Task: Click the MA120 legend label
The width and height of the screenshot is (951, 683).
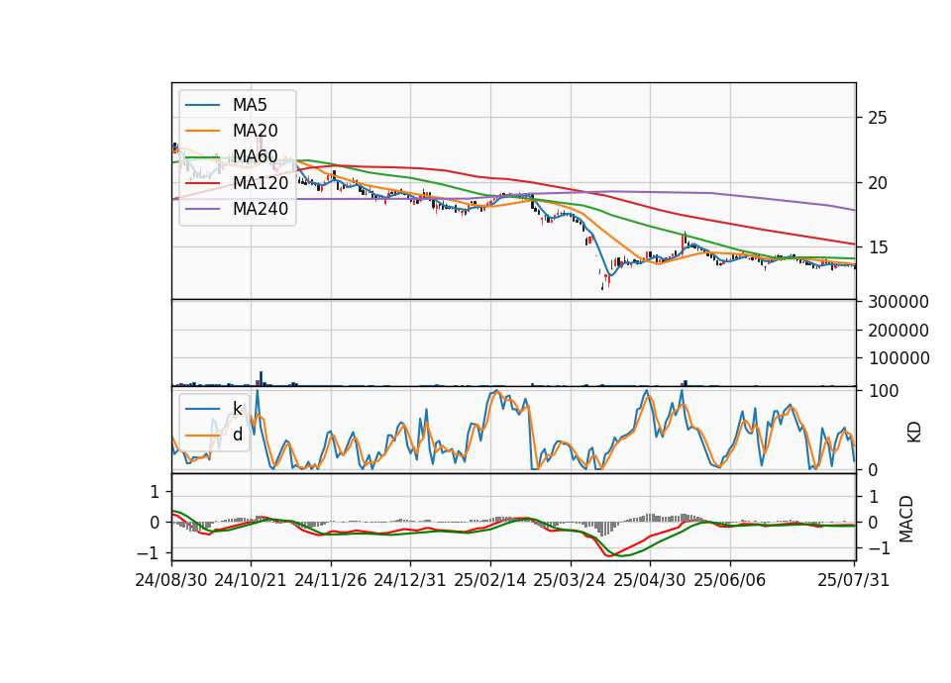Action: 261,182
